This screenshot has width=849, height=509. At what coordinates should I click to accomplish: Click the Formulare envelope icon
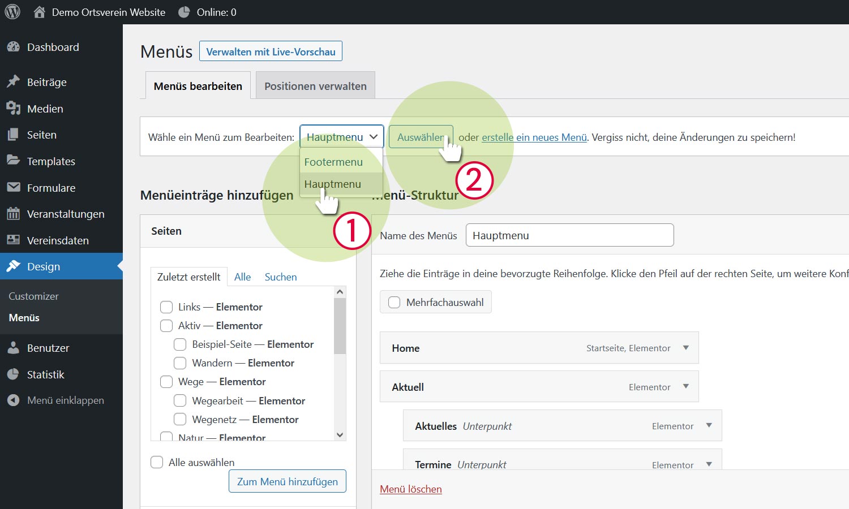(14, 187)
